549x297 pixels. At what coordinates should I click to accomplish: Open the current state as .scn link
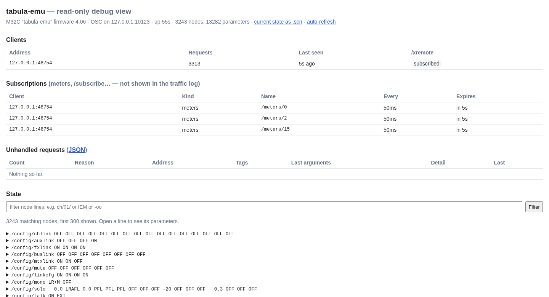278,22
